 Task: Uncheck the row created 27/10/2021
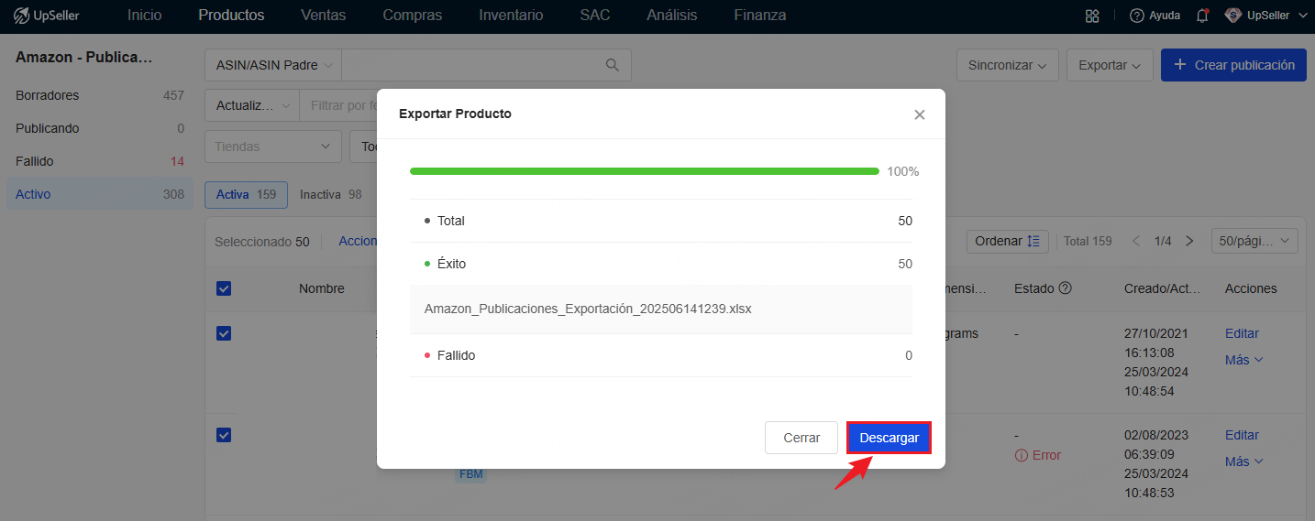tap(224, 333)
